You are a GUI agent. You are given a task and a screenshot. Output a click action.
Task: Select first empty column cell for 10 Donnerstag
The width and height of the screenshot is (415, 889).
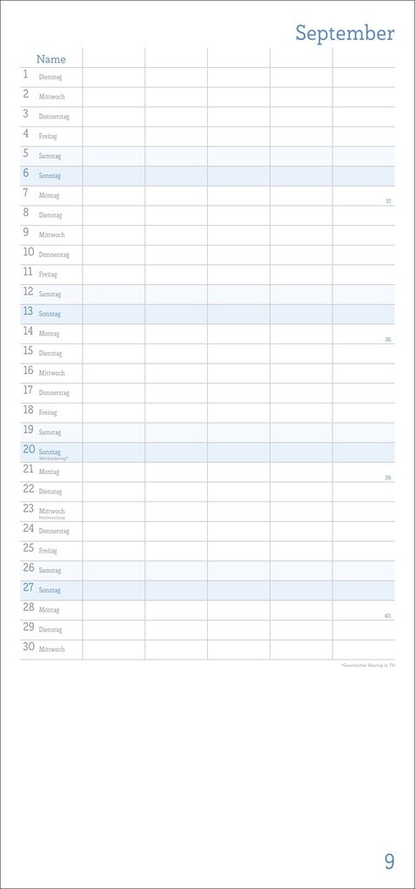(x=113, y=254)
